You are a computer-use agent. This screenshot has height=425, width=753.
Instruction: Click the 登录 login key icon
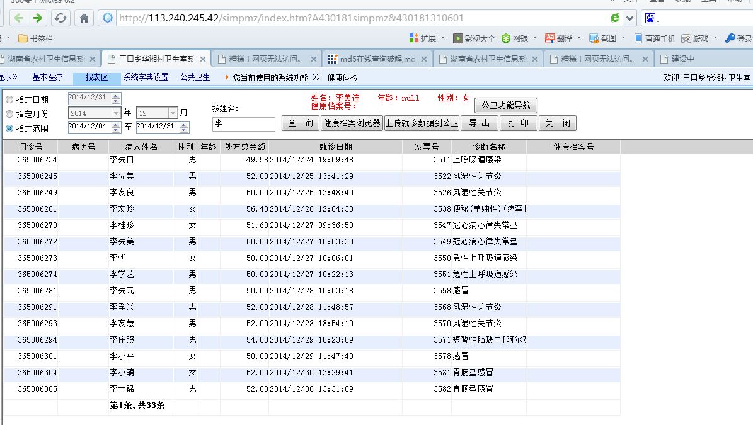tap(730, 38)
